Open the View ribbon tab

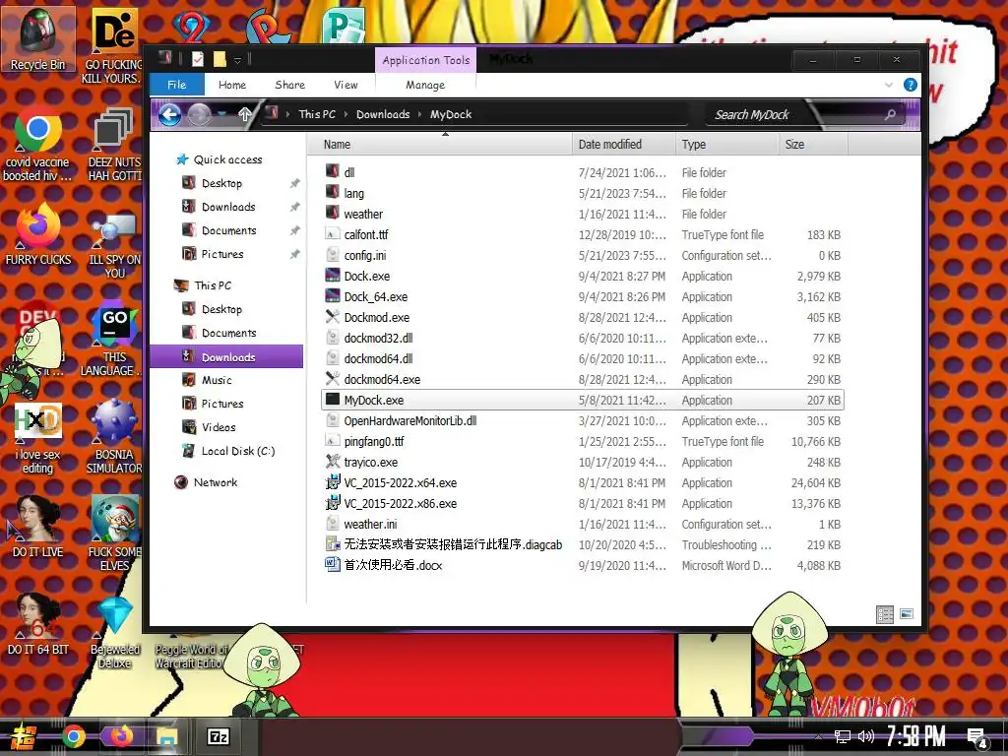click(346, 85)
